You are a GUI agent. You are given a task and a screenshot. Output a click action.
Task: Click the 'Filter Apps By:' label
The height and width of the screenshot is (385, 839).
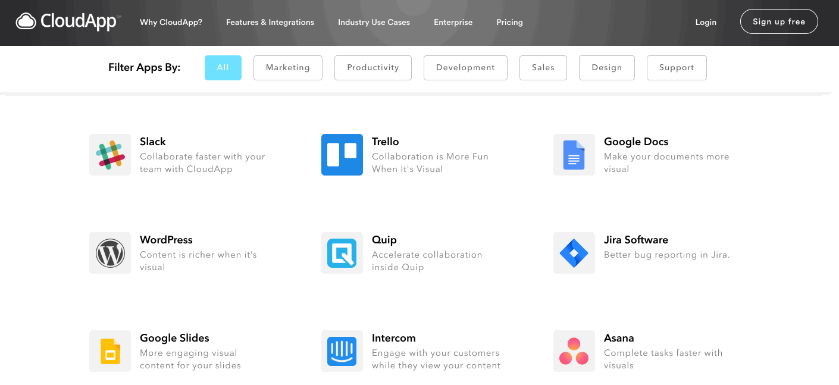[144, 67]
